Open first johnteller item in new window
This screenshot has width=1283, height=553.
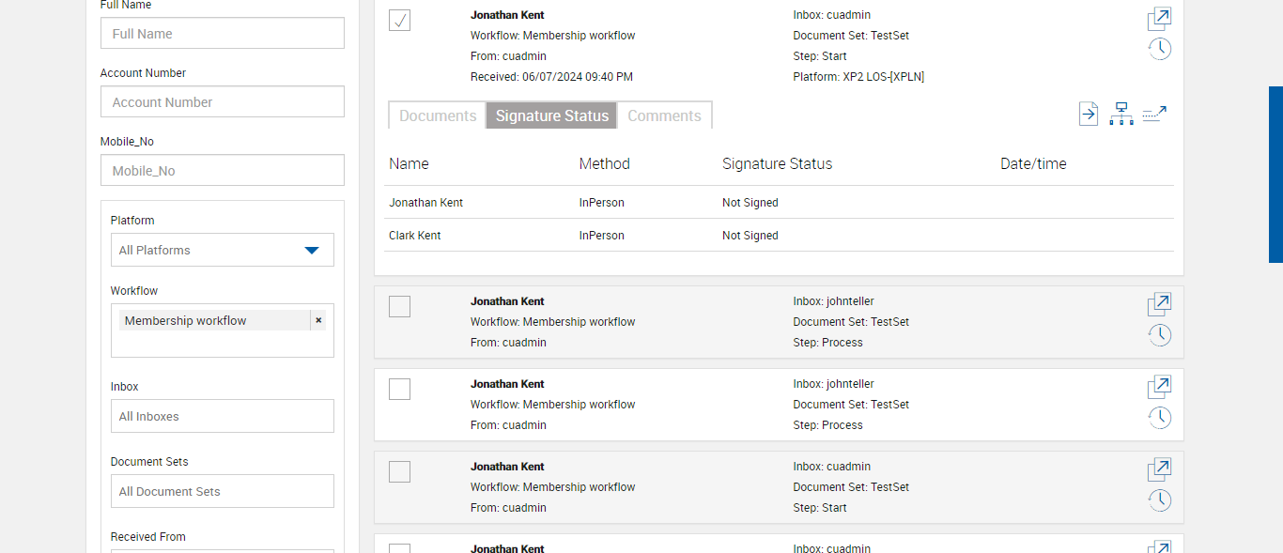(1159, 304)
